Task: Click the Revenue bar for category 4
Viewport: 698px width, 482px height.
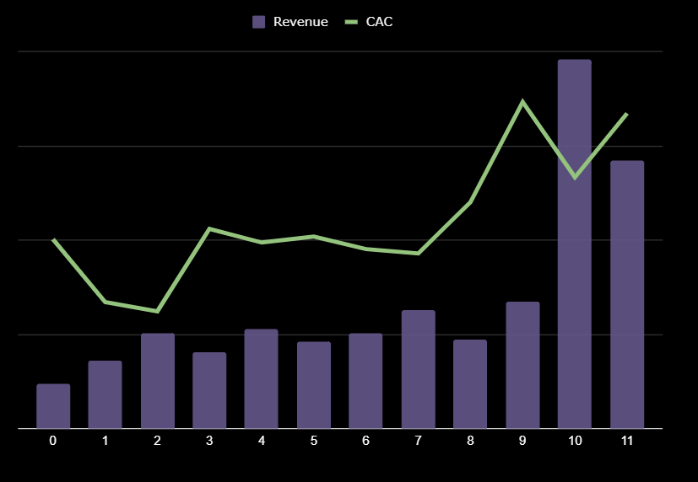Action: click(262, 378)
